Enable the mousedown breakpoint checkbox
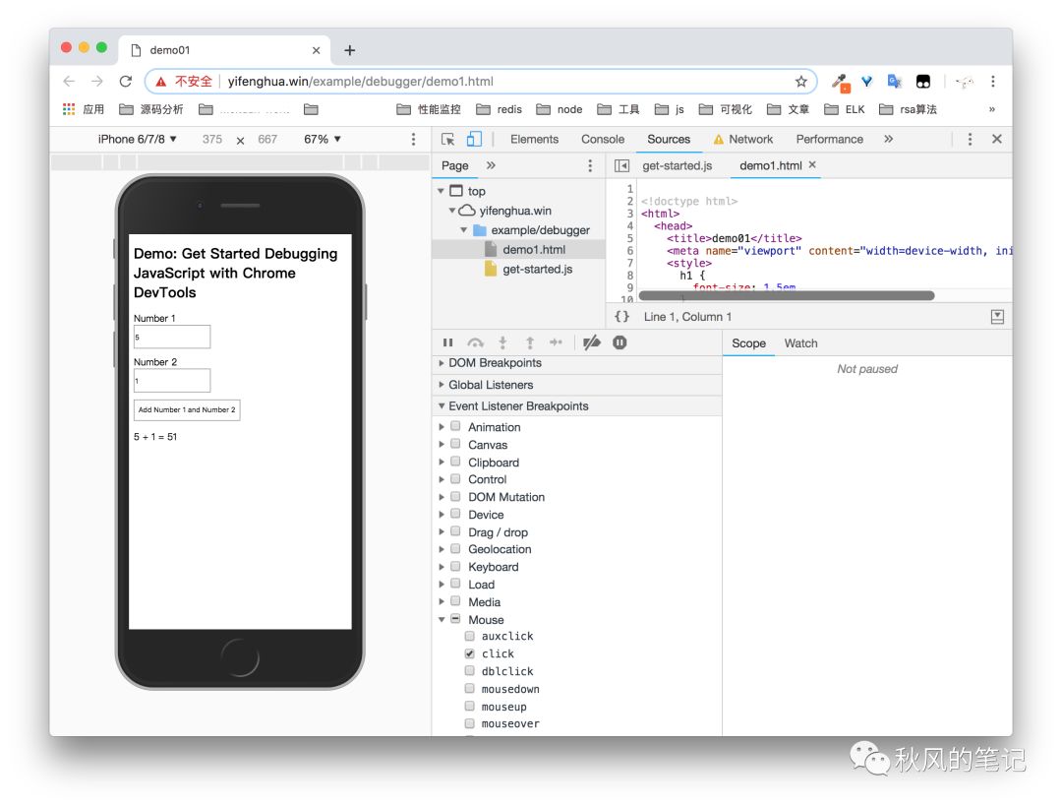The image size is (1062, 807). (x=469, y=689)
